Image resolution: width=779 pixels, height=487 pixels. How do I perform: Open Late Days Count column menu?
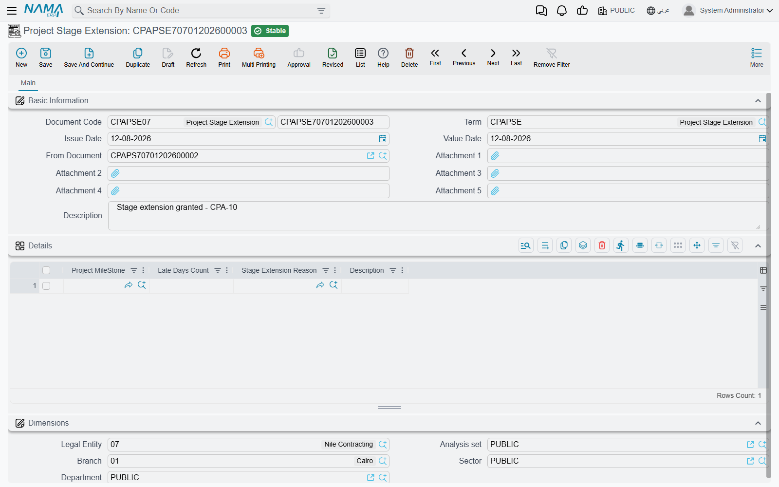(227, 270)
